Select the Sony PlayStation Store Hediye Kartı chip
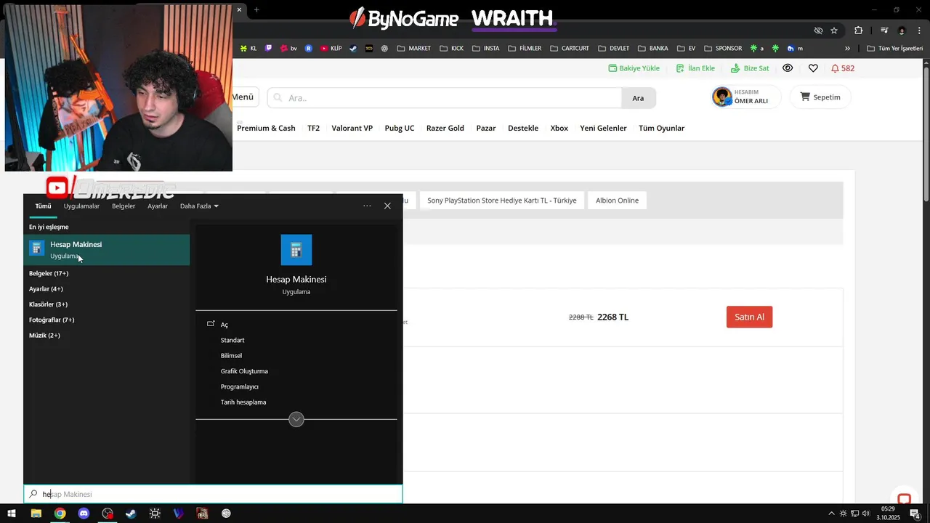This screenshot has width=930, height=523. [502, 200]
